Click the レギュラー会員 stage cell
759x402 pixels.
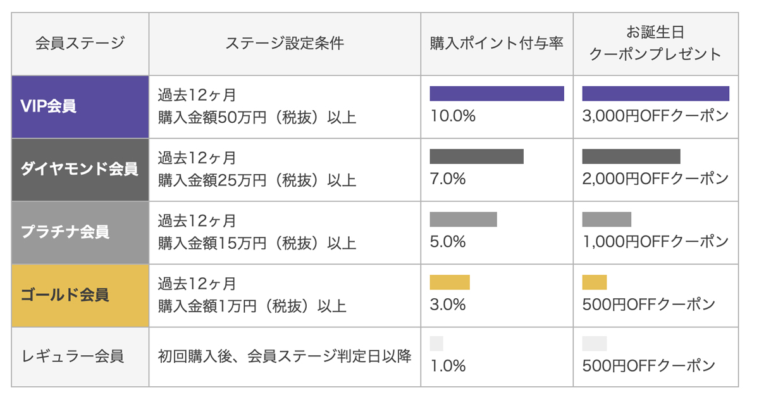tap(80, 356)
